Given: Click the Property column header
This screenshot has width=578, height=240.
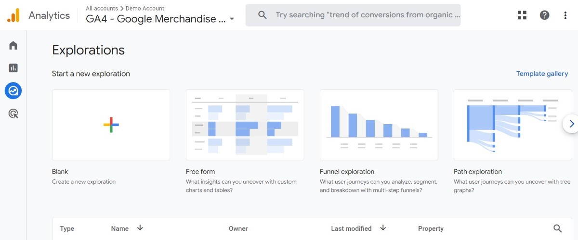Looking at the screenshot, I should click(431, 228).
